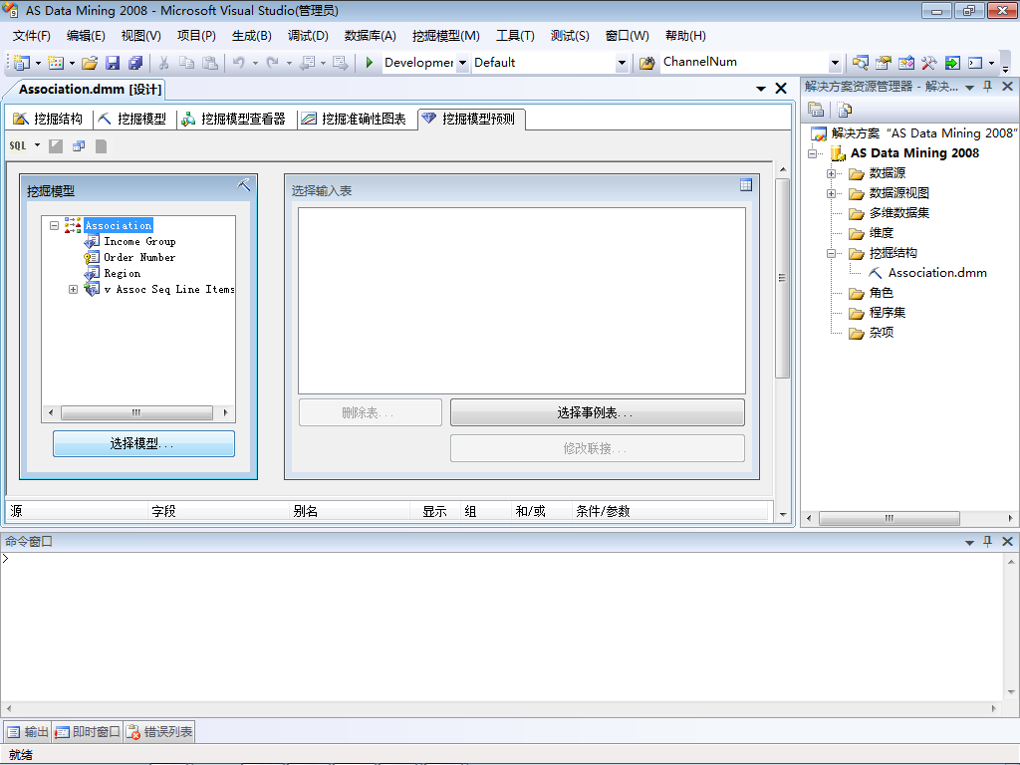Expand the 数据源视图 folder
The width and height of the screenshot is (1020, 765).
pyautogui.click(x=831, y=194)
